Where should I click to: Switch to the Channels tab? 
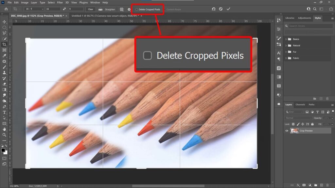pyautogui.click(x=300, y=105)
